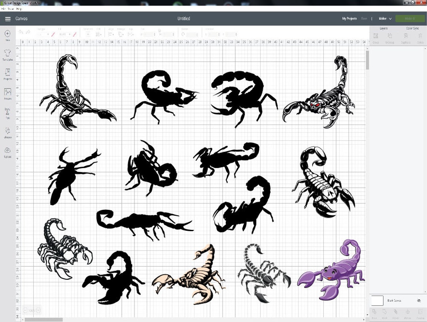Click the Projects icon

[8, 74]
